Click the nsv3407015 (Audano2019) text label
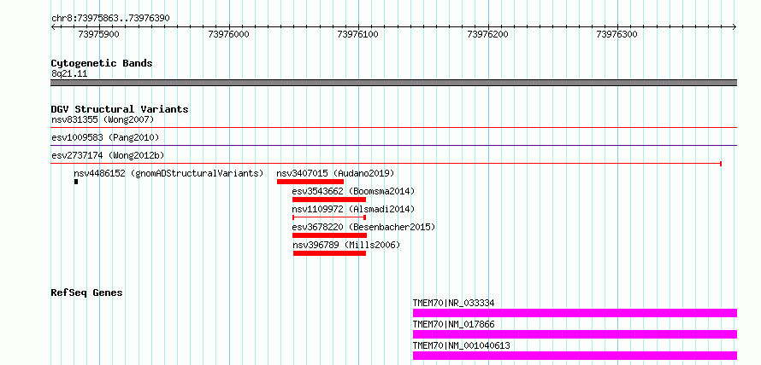Image resolution: width=761 pixels, height=365 pixels. (335, 173)
